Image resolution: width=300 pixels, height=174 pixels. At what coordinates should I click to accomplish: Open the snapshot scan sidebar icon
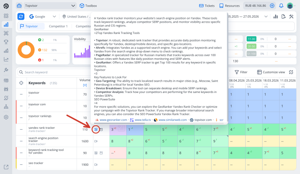pos(6,33)
